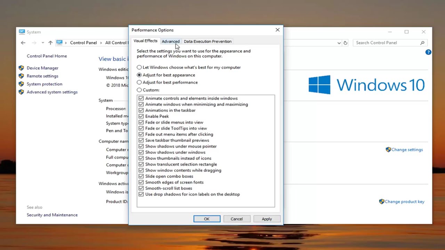Click the shield icon beside Device Manager
The width and height of the screenshot is (445, 250).
coord(21,68)
